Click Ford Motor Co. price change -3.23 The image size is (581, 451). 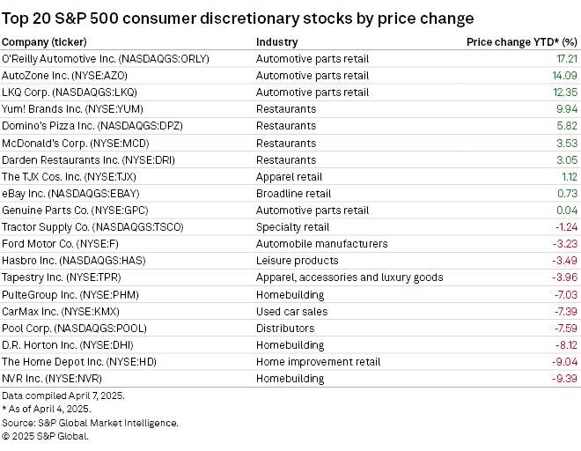point(564,243)
